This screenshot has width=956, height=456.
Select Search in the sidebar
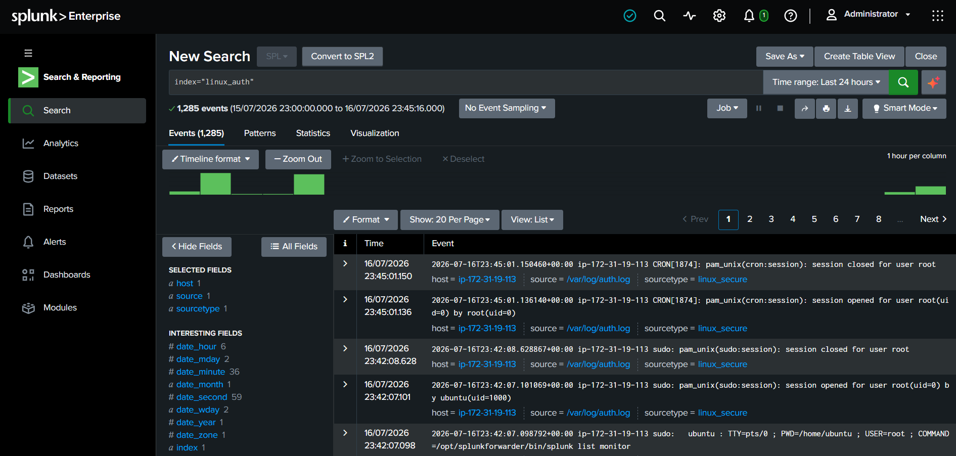tap(77, 111)
